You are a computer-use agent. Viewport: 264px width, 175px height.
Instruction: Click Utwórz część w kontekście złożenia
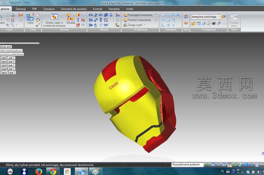54,20
